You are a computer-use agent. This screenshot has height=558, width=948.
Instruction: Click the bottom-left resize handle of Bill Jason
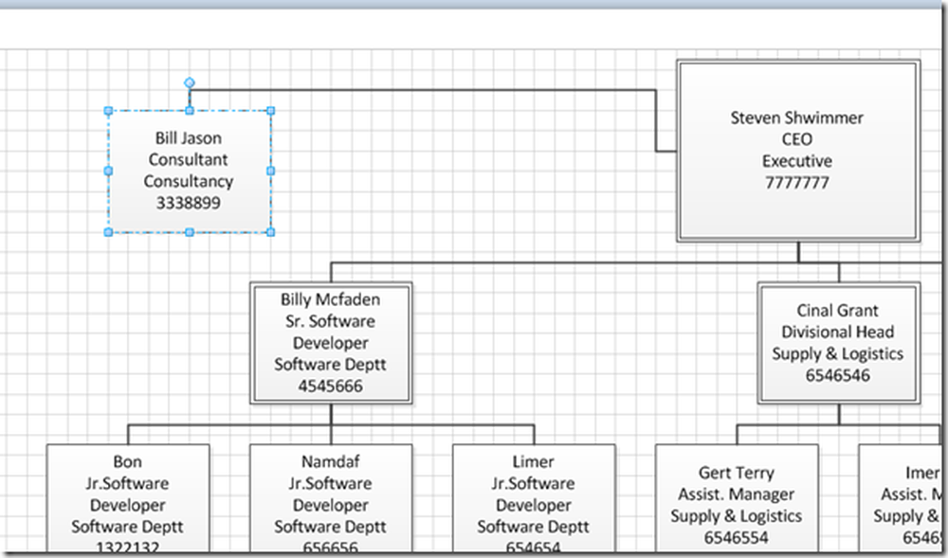pos(109,232)
